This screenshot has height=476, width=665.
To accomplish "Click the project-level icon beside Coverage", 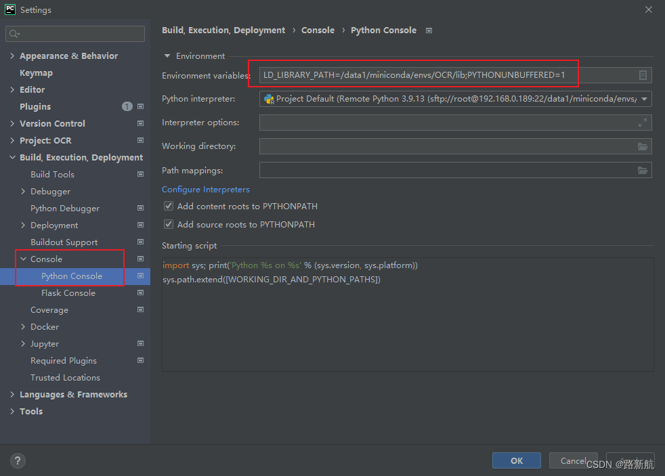I will 140,310.
